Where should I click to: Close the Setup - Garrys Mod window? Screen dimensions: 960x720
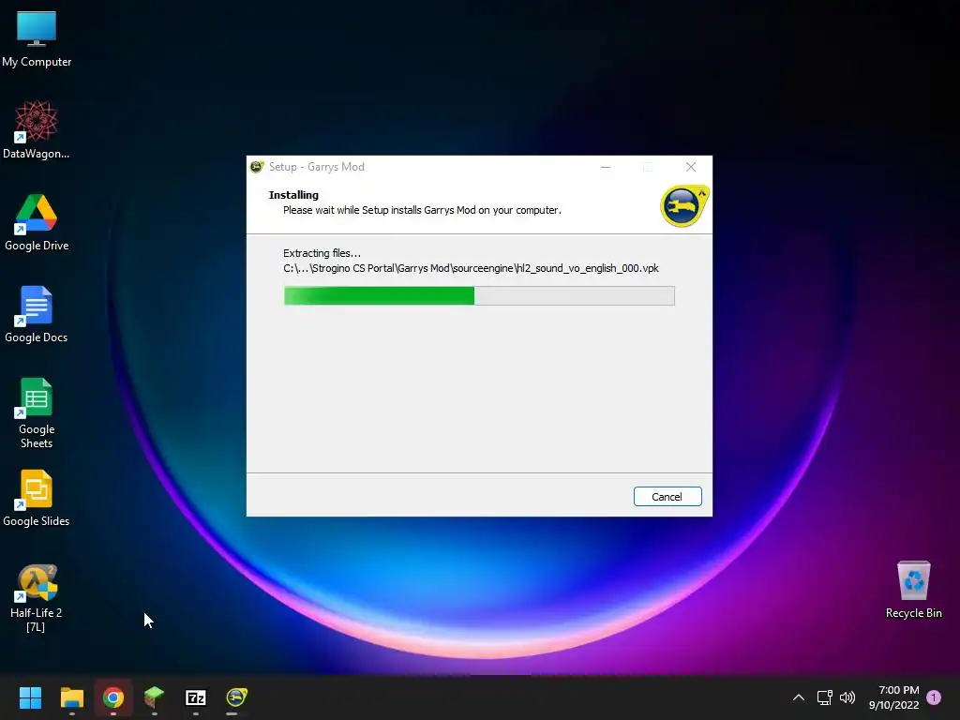click(x=691, y=167)
